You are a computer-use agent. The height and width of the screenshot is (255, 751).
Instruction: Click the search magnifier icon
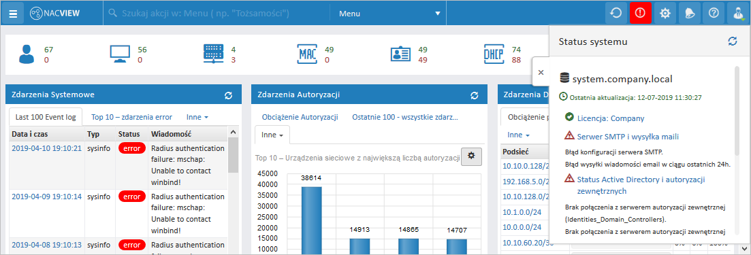(x=113, y=14)
